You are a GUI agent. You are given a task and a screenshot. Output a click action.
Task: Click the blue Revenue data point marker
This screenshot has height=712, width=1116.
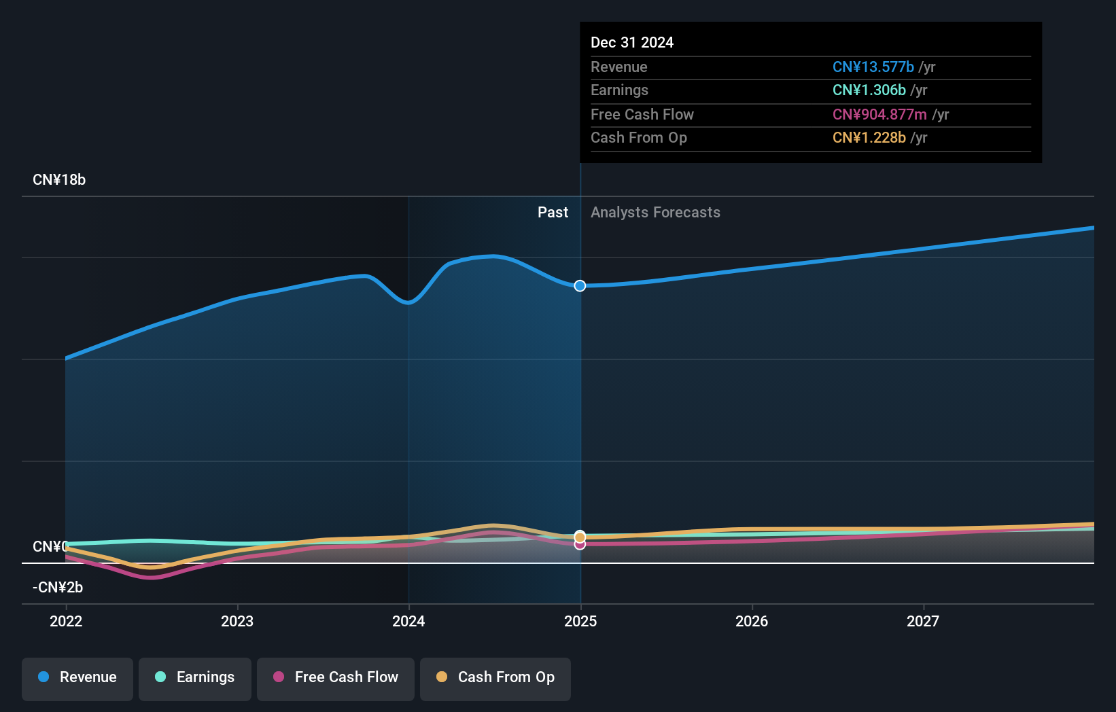[580, 286]
